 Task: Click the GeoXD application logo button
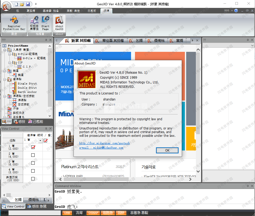tap(6, 7)
